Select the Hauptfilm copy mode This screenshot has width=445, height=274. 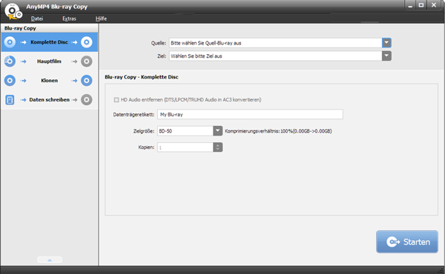(50, 61)
